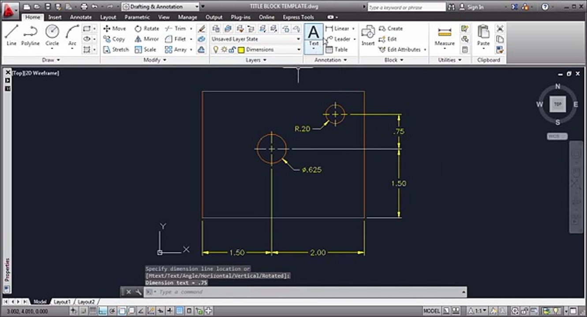Open the Manage ribbon tab
Viewport: 587px width, 317px height.
click(187, 17)
